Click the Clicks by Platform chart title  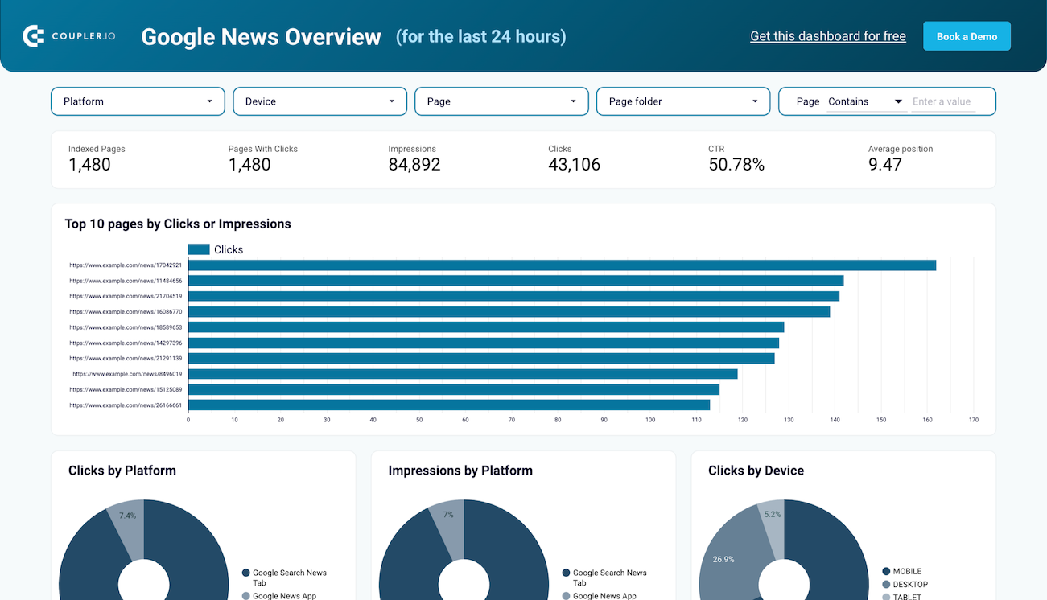coord(122,471)
